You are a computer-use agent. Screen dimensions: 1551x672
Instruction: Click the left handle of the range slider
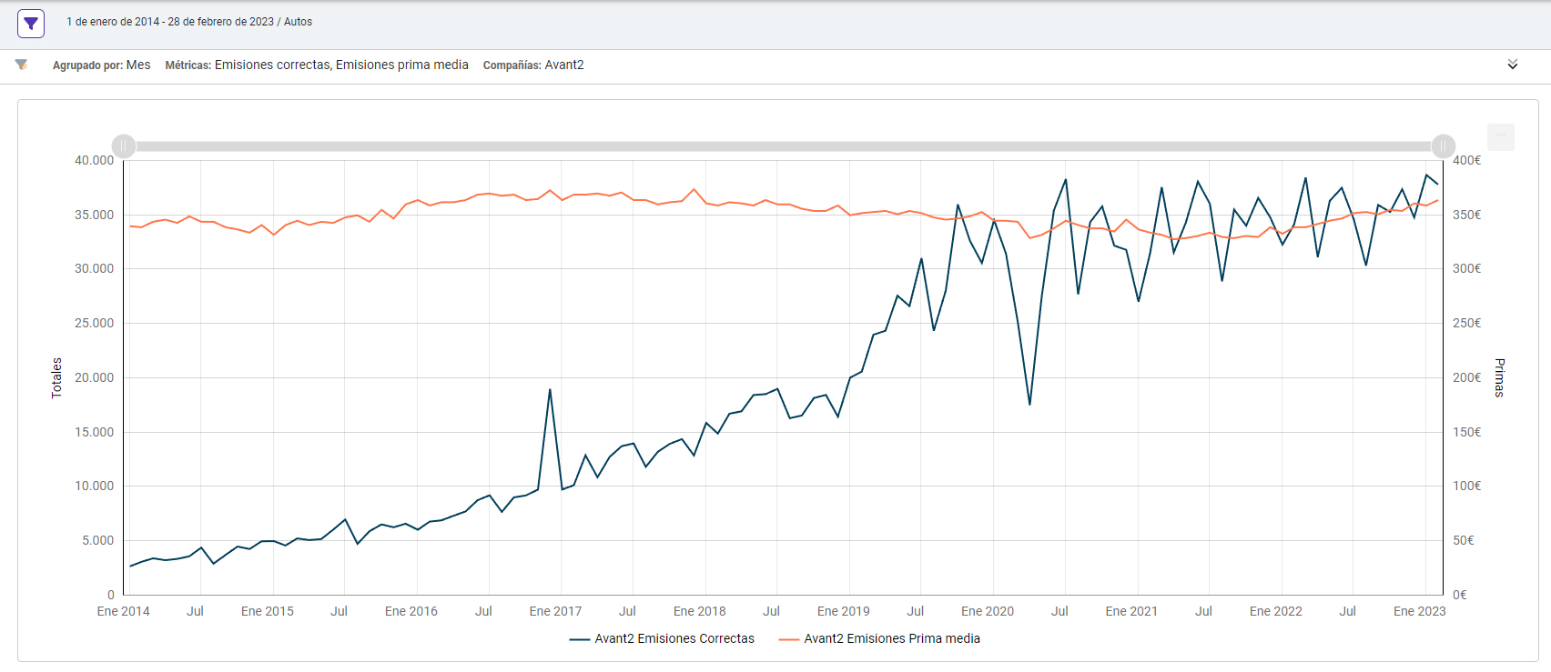[124, 145]
